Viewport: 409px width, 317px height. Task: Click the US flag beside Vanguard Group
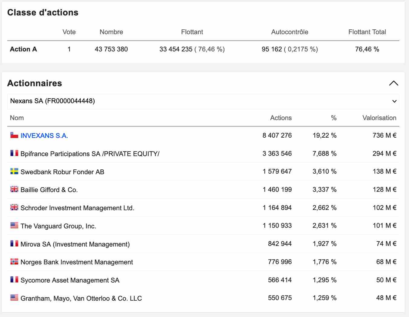click(x=14, y=226)
